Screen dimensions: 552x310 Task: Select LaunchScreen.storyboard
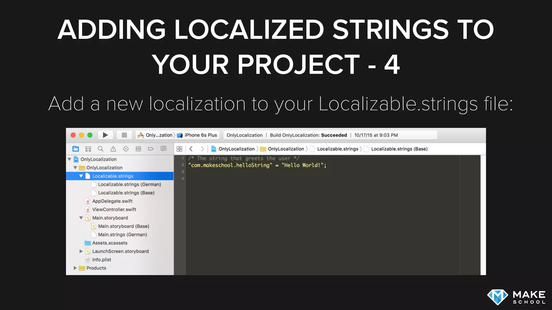tap(117, 251)
